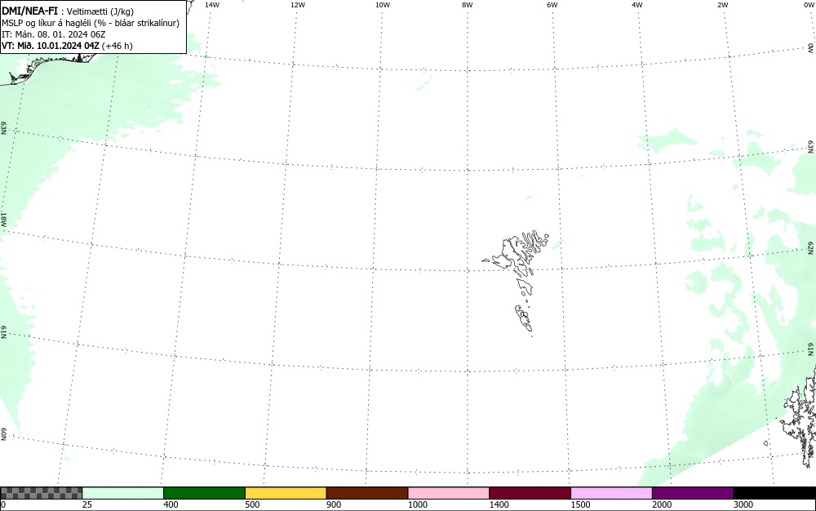
Task: Click the legend value label '3000'
Action: click(743, 504)
